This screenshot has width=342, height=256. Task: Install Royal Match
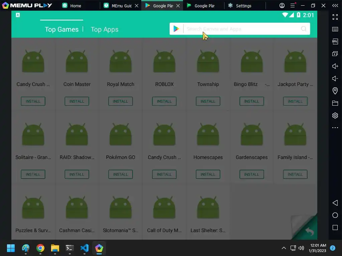click(121, 101)
